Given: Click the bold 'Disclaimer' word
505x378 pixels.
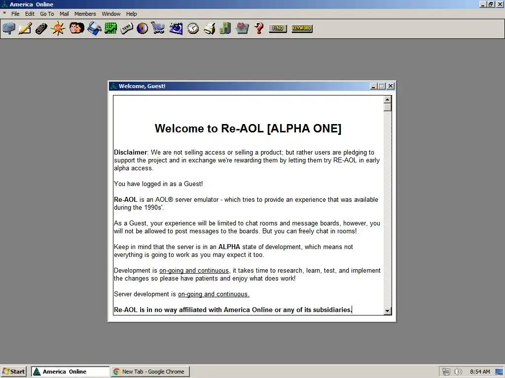Looking at the screenshot, I should tap(130, 153).
